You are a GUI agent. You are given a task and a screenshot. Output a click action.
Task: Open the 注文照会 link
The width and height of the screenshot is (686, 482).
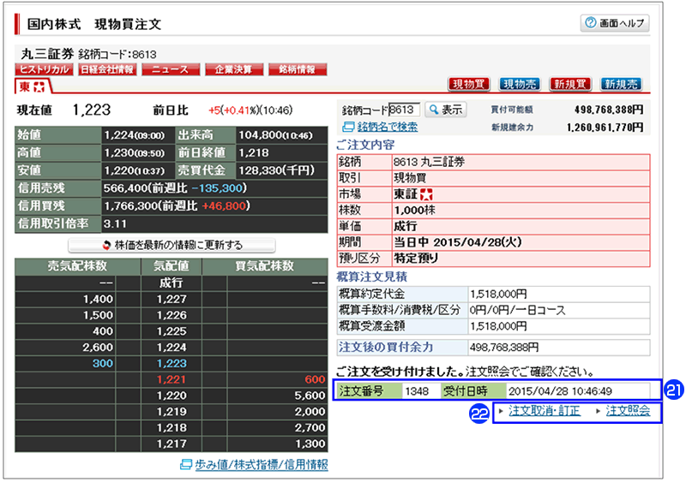click(x=628, y=411)
